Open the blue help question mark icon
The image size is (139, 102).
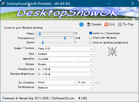tap(81, 24)
